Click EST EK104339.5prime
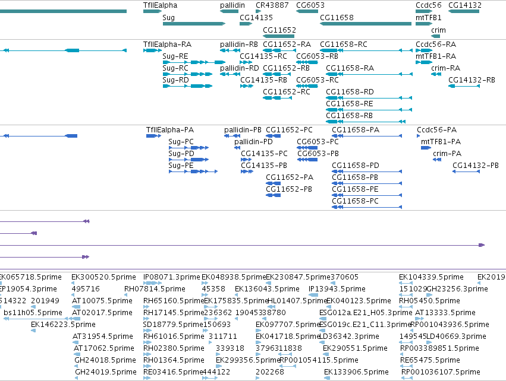 click(432, 277)
